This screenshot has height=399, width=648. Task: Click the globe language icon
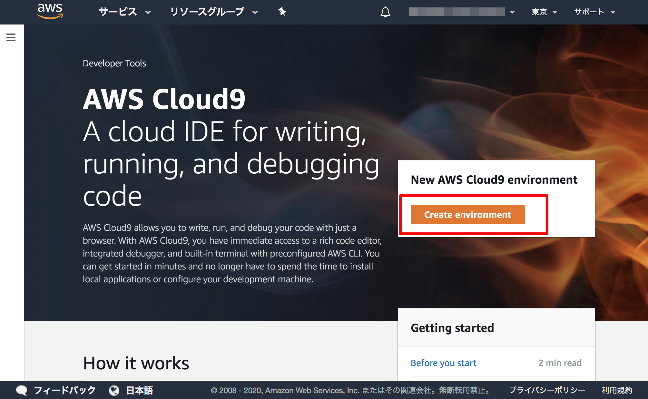coord(114,390)
